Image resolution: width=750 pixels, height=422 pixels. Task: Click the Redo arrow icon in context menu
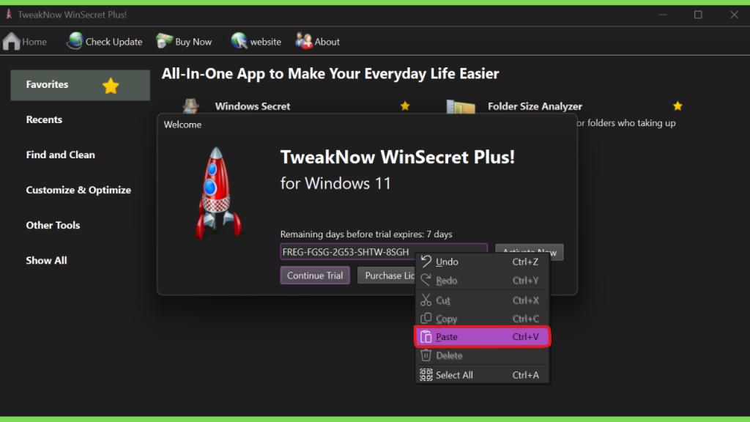coord(426,281)
